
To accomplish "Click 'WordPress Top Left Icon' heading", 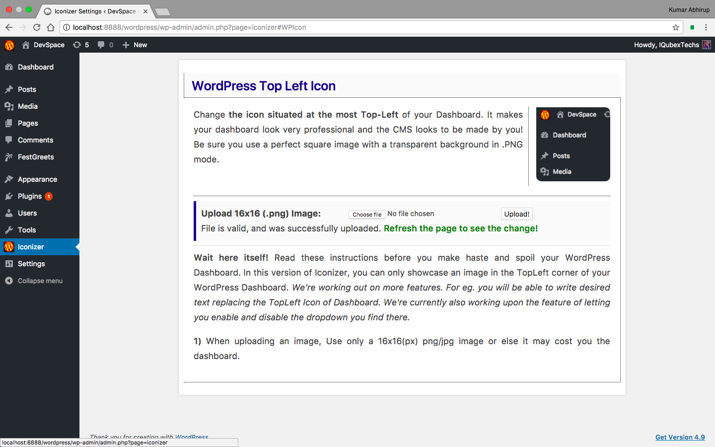I will point(264,86).
